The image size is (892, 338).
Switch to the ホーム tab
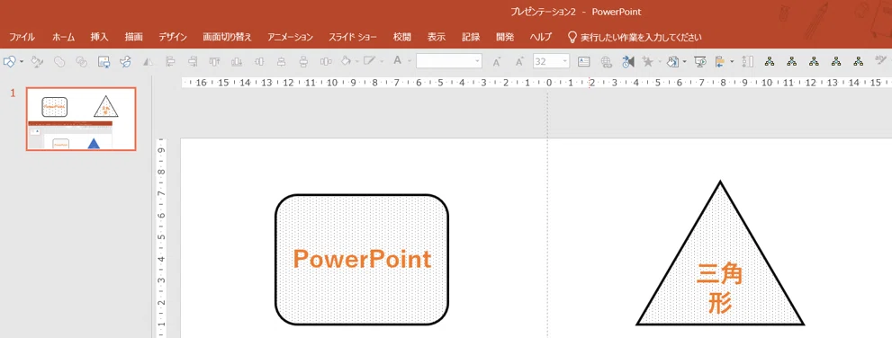point(63,38)
